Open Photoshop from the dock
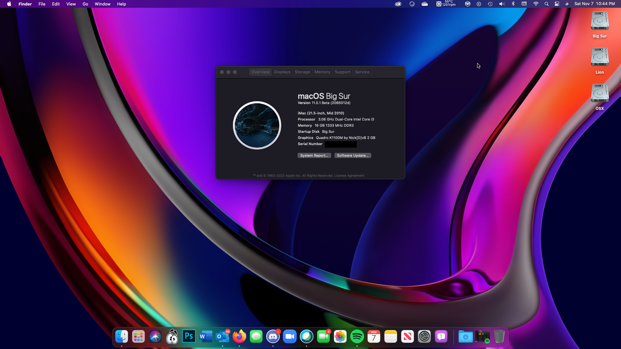The height and width of the screenshot is (349, 621). pyautogui.click(x=189, y=336)
